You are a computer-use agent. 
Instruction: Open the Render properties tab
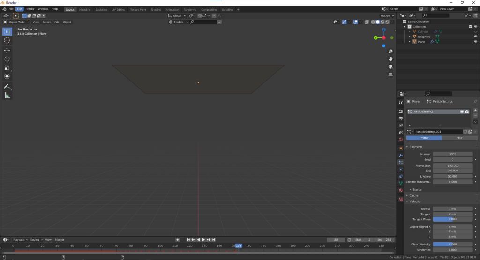[401, 111]
